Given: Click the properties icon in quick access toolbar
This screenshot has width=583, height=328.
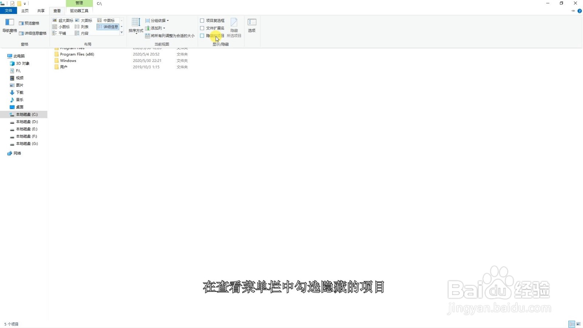Looking at the screenshot, I should click(x=12, y=4).
